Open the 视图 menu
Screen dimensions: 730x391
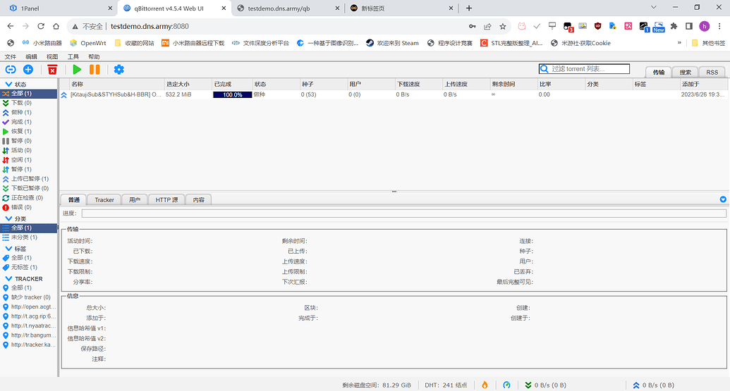click(x=52, y=57)
